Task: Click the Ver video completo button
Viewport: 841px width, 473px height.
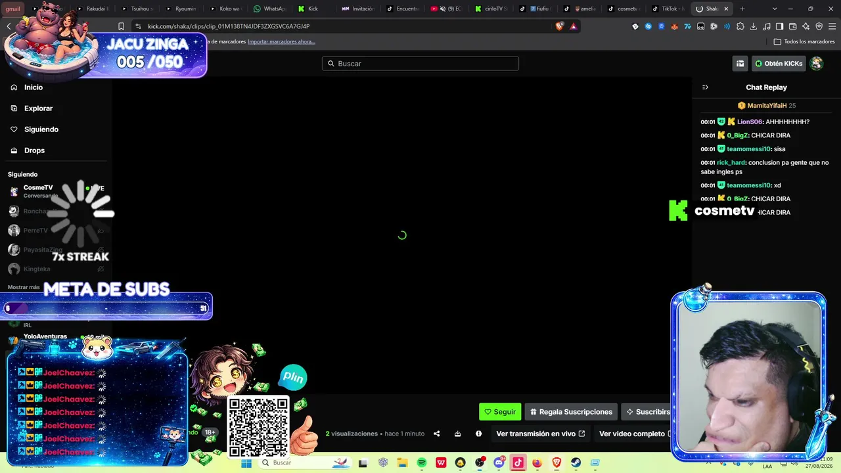Action: tap(635, 434)
